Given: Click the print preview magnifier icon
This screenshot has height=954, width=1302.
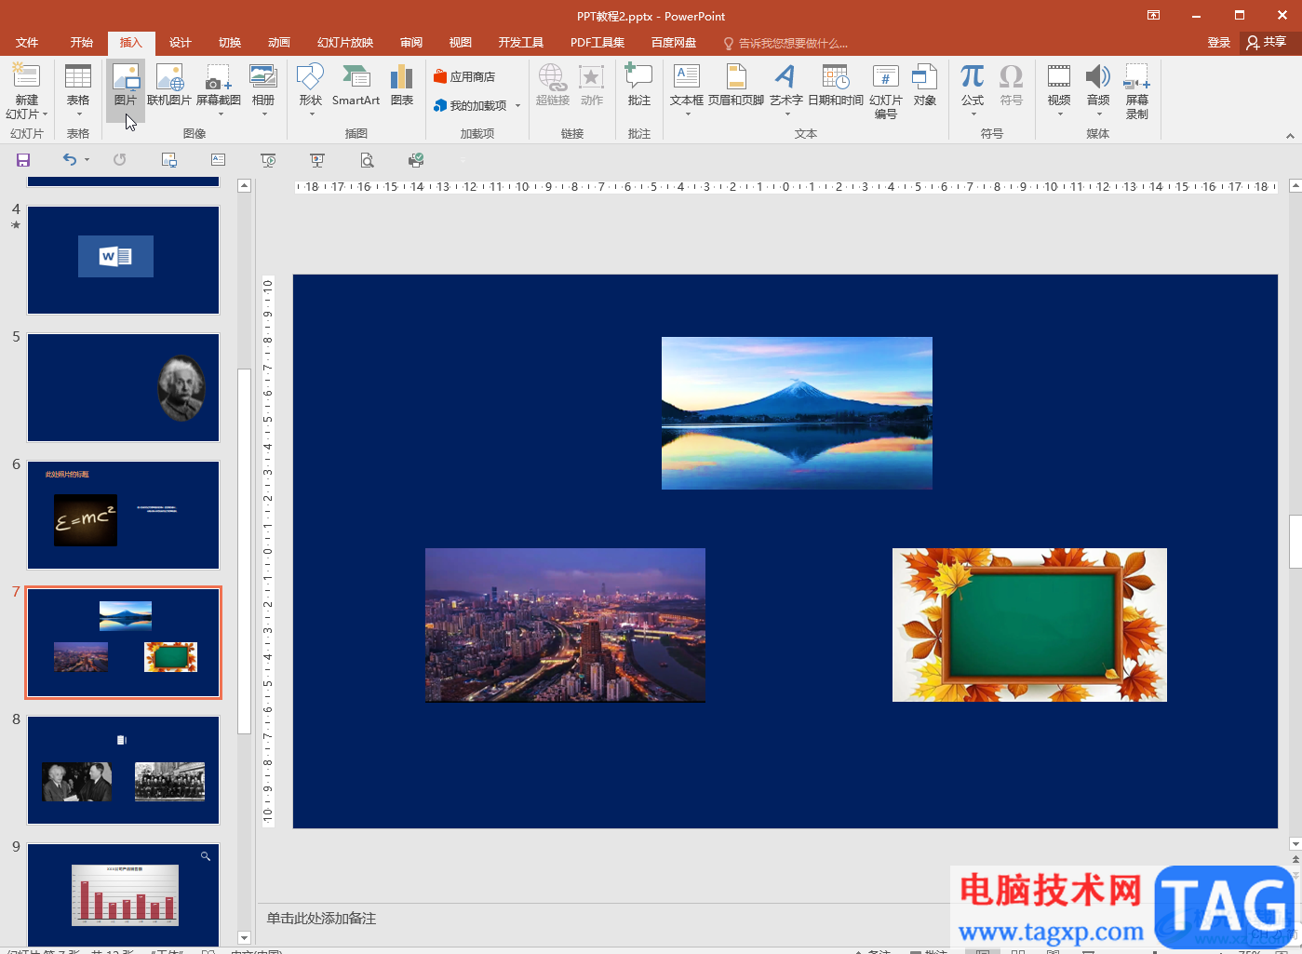Looking at the screenshot, I should coord(367,160).
